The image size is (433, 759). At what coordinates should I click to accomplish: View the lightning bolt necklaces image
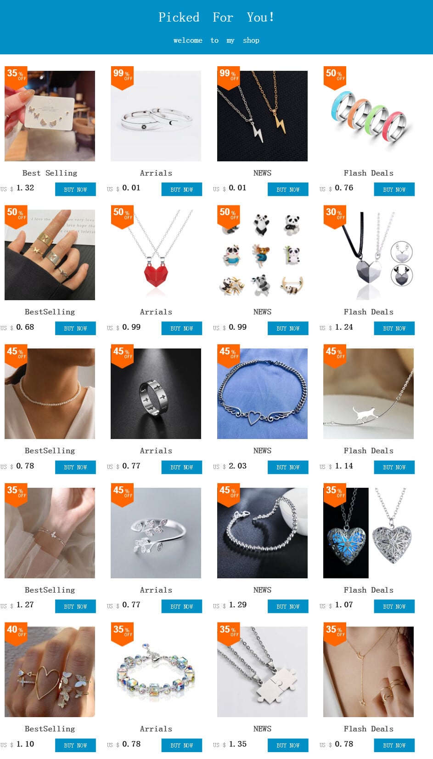click(x=262, y=116)
